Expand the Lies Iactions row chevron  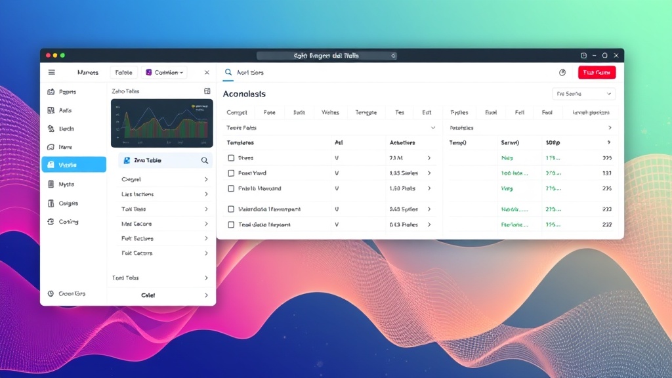(206, 194)
